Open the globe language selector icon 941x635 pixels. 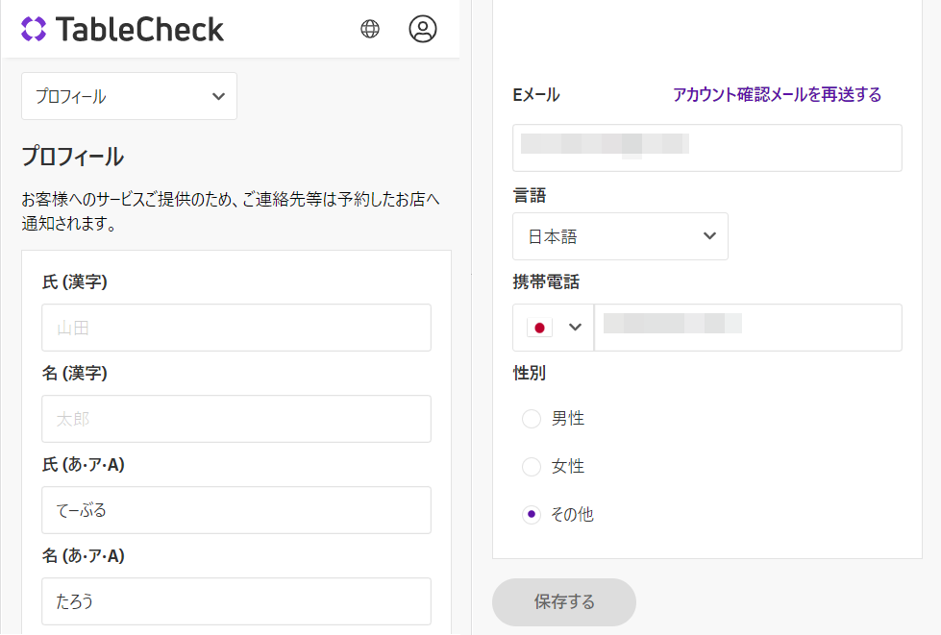370,29
